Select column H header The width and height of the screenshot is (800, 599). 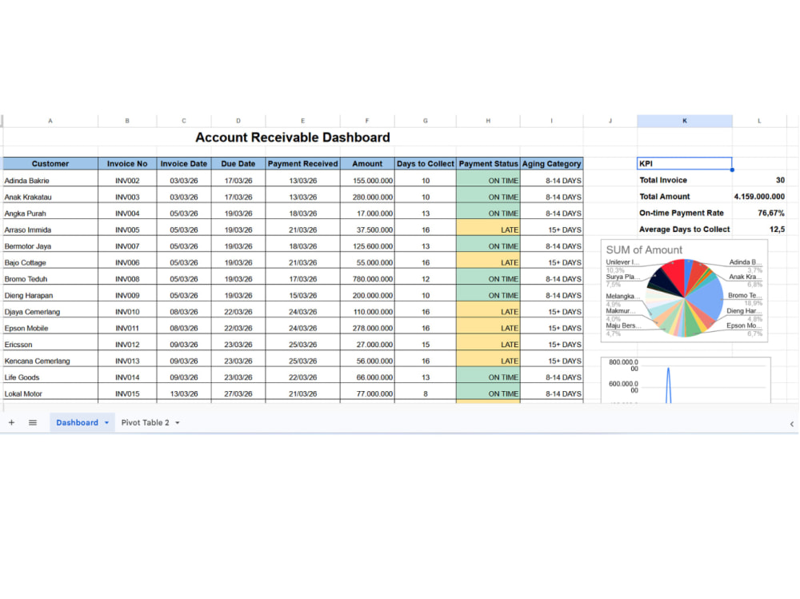[488, 121]
